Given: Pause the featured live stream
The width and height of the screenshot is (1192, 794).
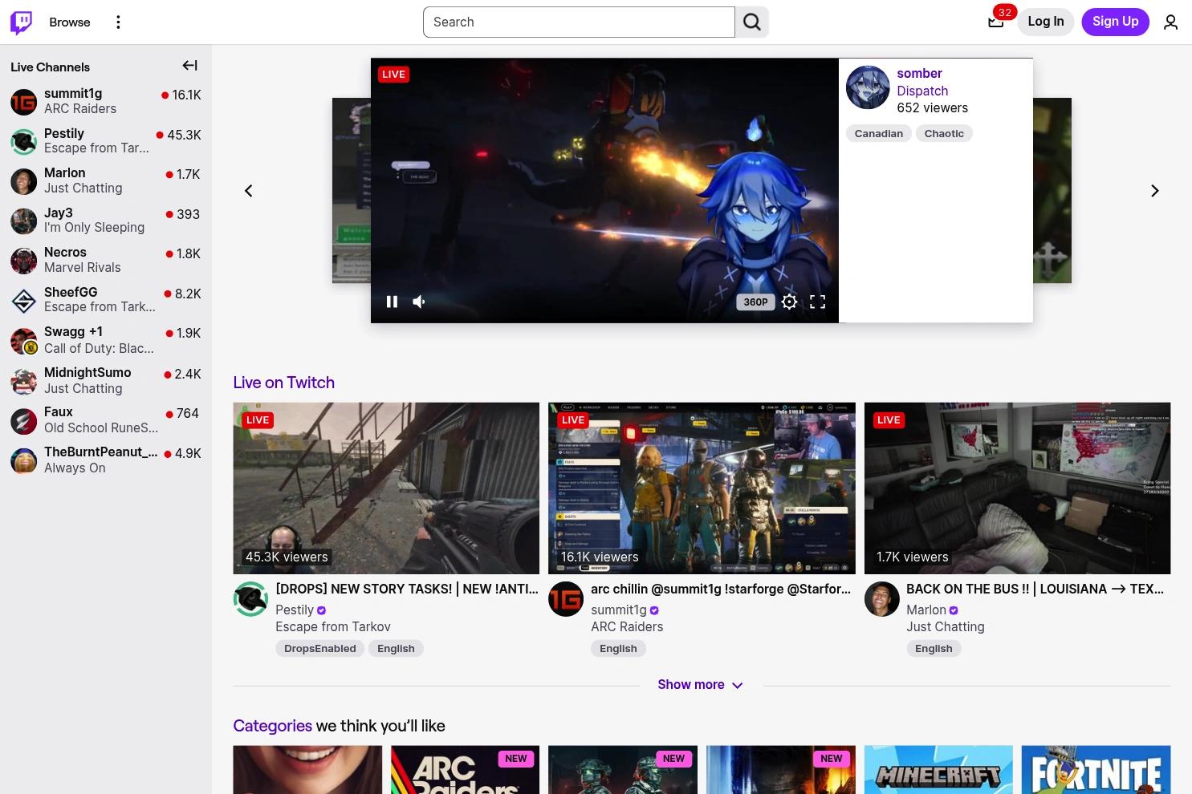Looking at the screenshot, I should click(x=392, y=302).
